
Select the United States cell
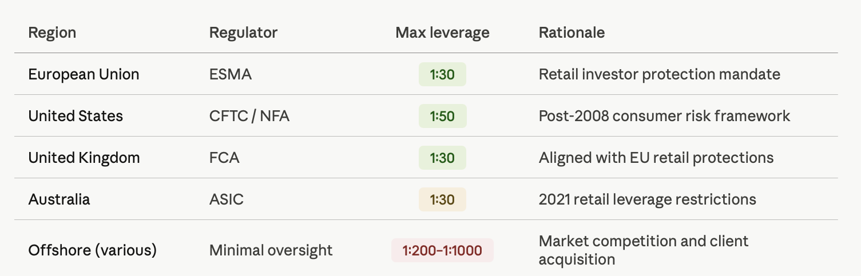[x=76, y=116]
